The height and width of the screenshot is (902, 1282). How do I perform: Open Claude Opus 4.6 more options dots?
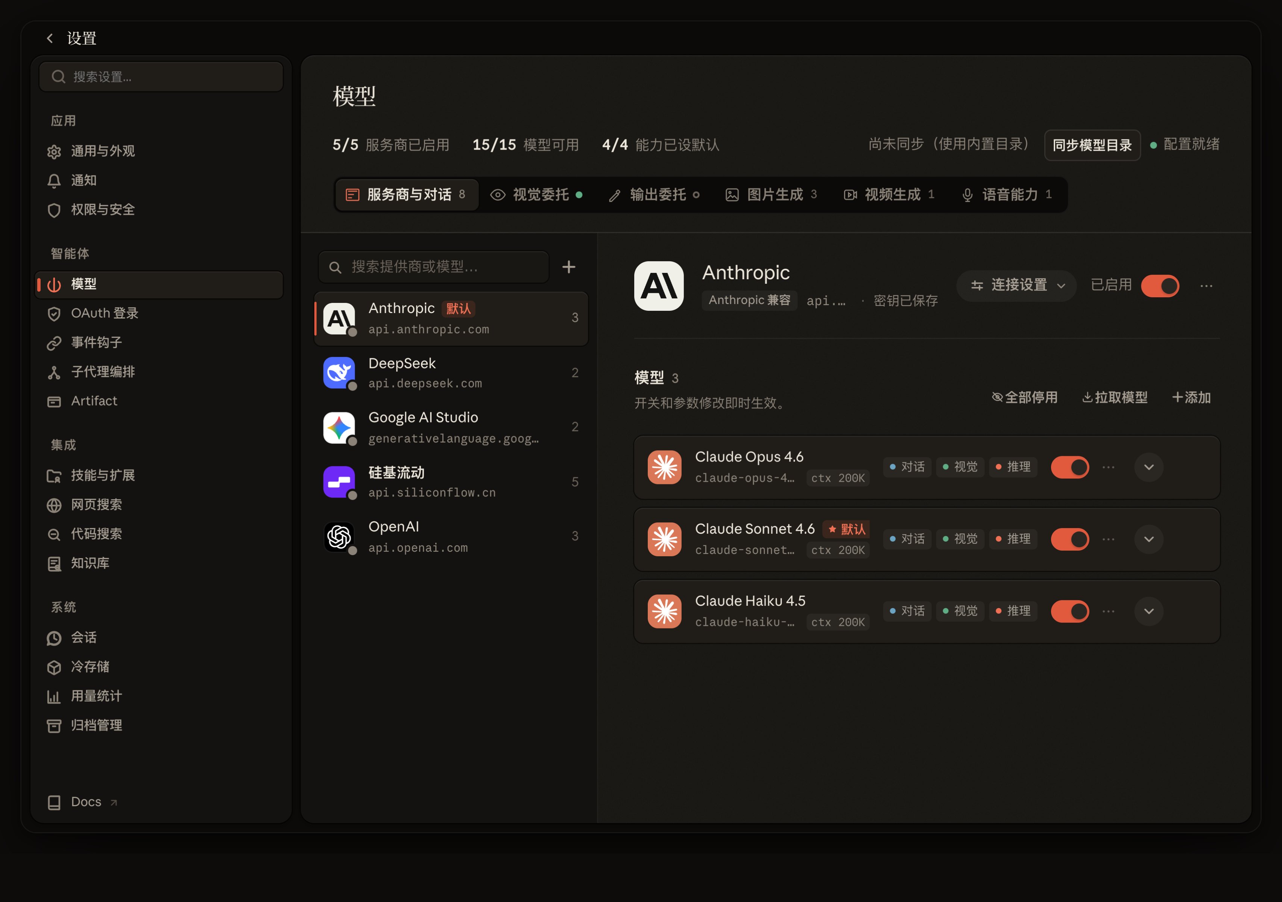click(x=1108, y=468)
